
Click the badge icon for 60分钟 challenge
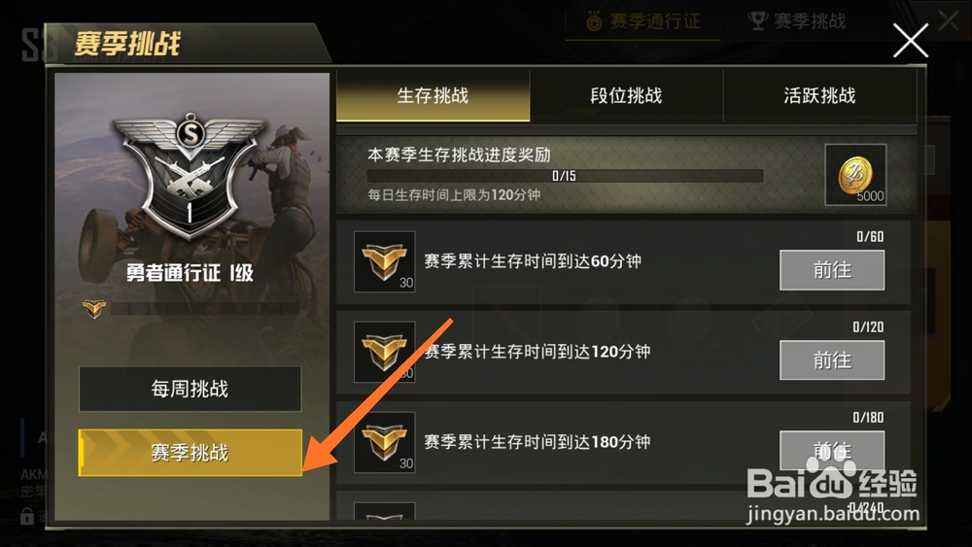(x=384, y=261)
